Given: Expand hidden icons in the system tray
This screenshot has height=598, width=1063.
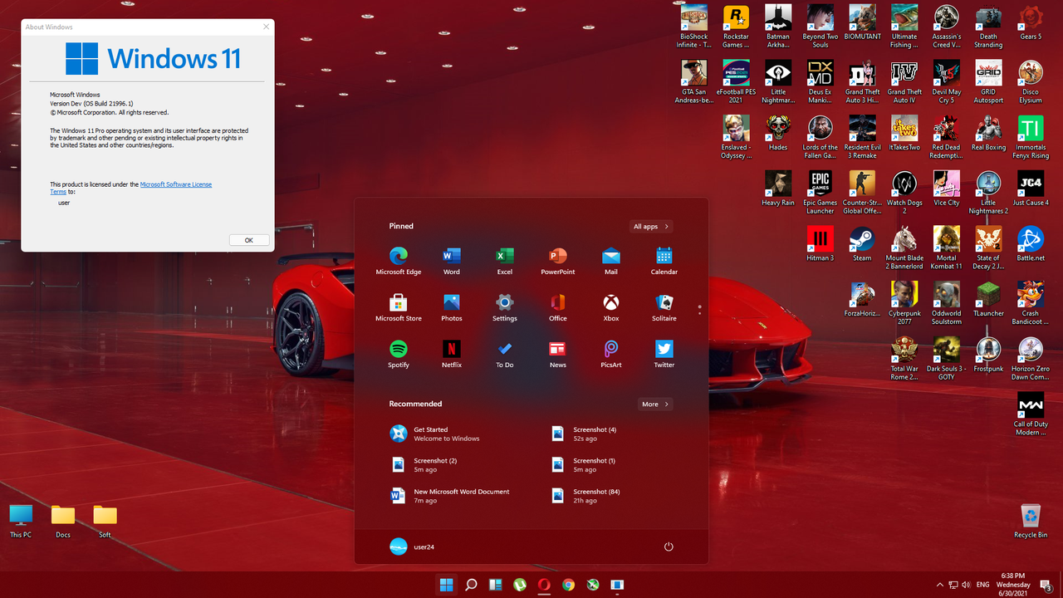Looking at the screenshot, I should coord(939,585).
